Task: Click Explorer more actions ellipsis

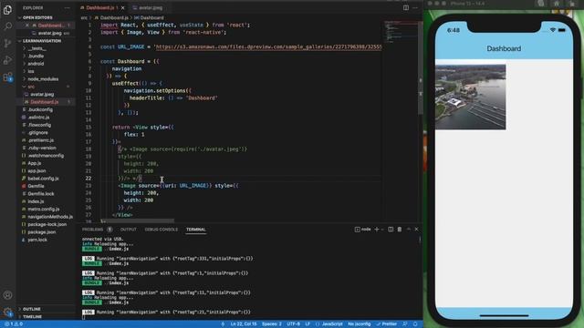Action: click(67, 8)
